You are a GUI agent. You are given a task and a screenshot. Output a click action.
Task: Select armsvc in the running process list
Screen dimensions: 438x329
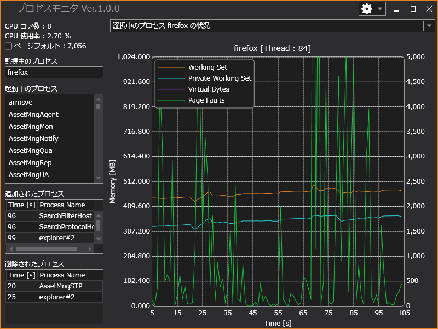(21, 103)
